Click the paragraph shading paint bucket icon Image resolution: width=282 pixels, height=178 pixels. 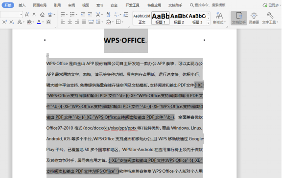point(109,22)
